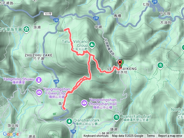
Task: Click the Terms link
Action: tap(151, 136)
